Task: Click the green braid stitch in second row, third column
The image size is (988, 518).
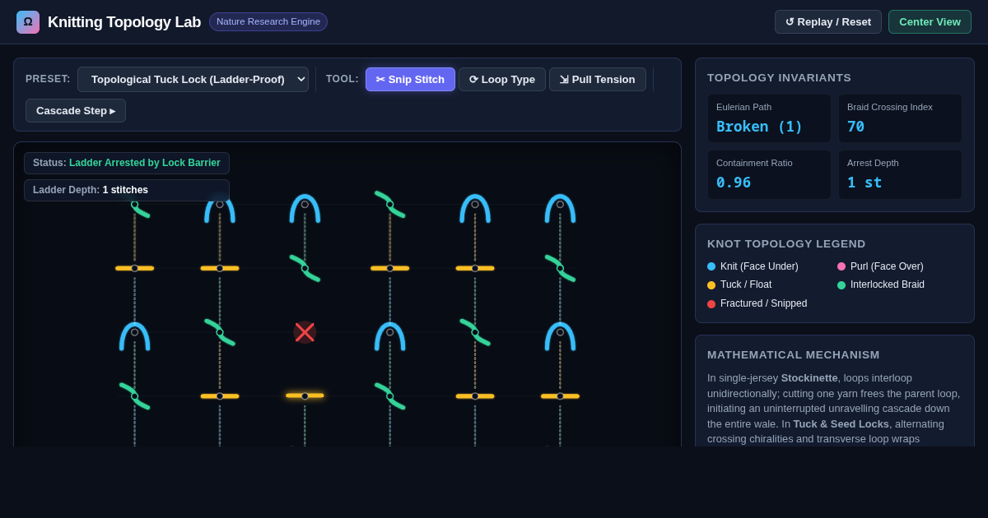Action: (x=305, y=268)
